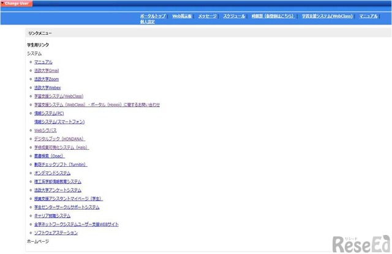The height and width of the screenshot is (254, 392).
Task: Click the 法政大学Zoom link
Action: coord(47,79)
